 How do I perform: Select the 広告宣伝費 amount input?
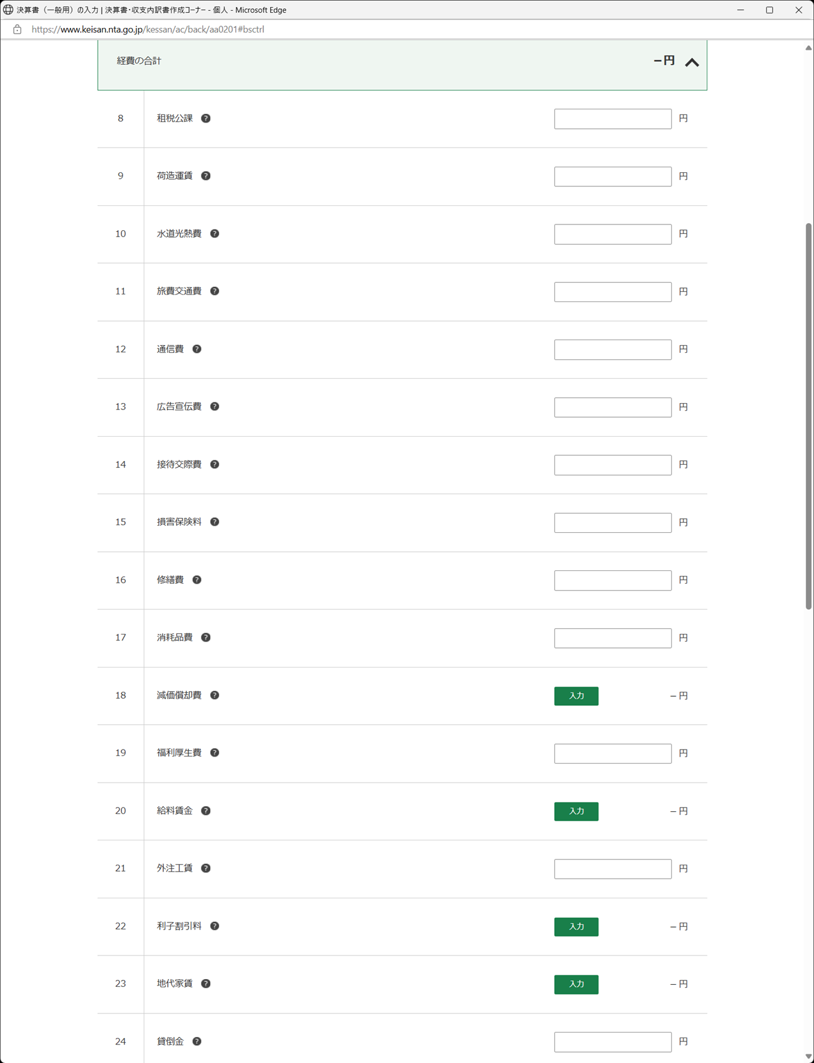[613, 407]
